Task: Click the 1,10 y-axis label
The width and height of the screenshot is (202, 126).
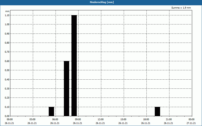Action: click(x=7, y=15)
